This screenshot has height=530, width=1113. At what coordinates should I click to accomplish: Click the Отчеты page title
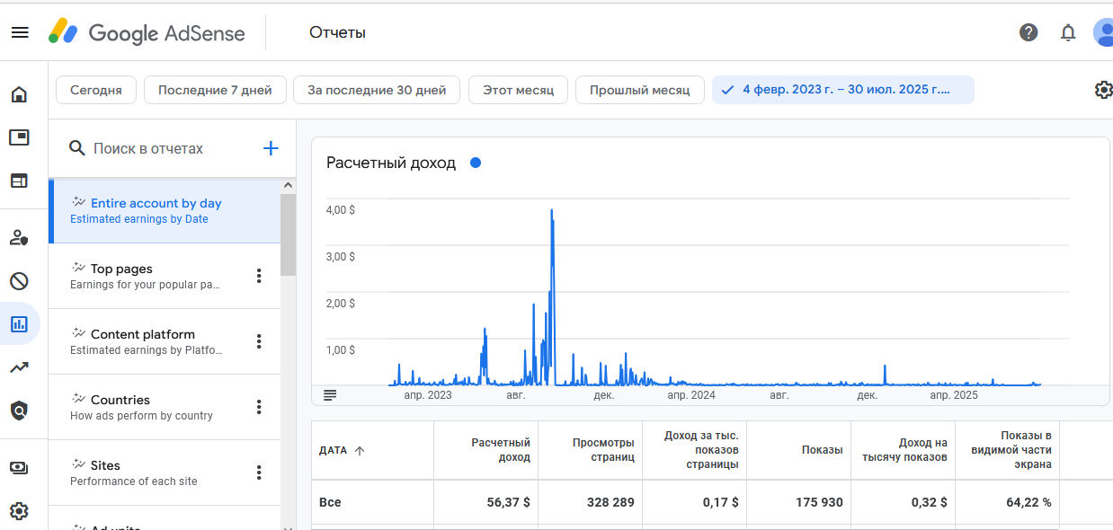(337, 33)
